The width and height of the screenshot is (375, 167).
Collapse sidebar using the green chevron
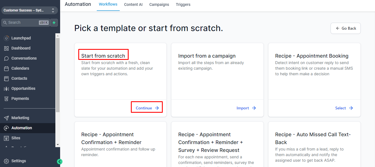60,161
